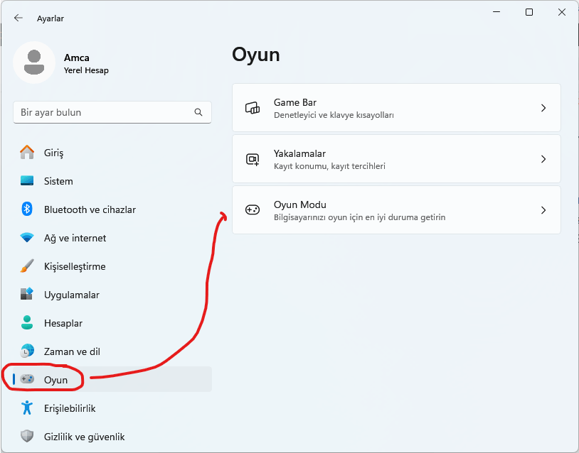Viewport: 579px width, 453px height.
Task: Open the Oyun Modu settings card
Action: tap(396, 209)
